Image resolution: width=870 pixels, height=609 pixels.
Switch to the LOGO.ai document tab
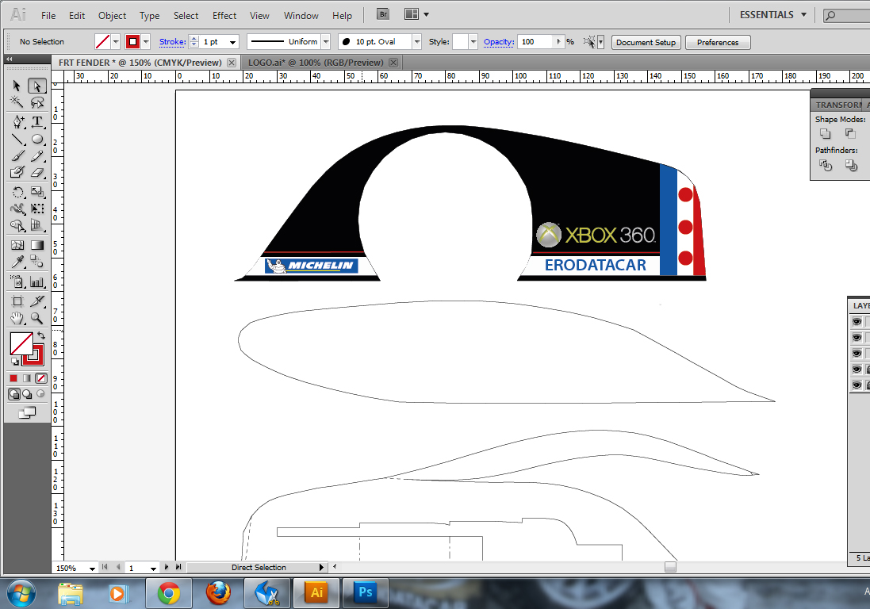(x=315, y=62)
